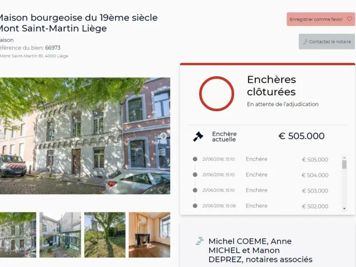Click the gavel icon beside Enchère actuelle
This screenshot has height=267, width=356.
click(198, 136)
